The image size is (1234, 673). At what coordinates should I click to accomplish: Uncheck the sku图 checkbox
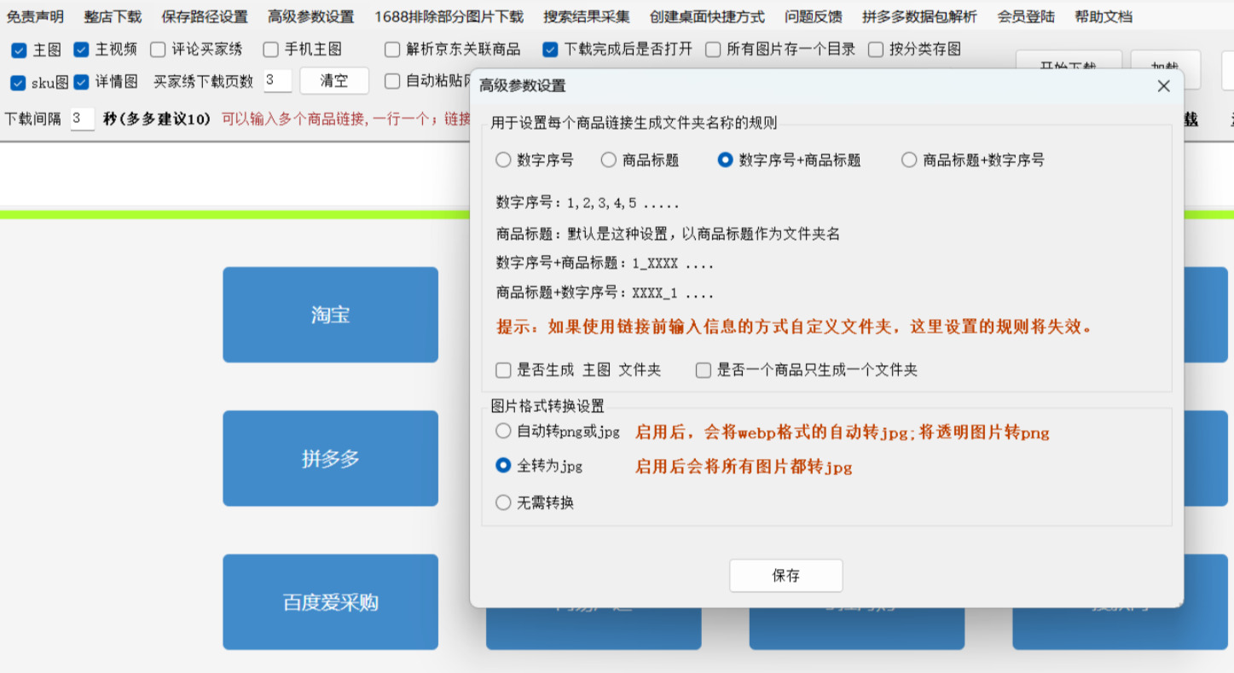click(18, 83)
